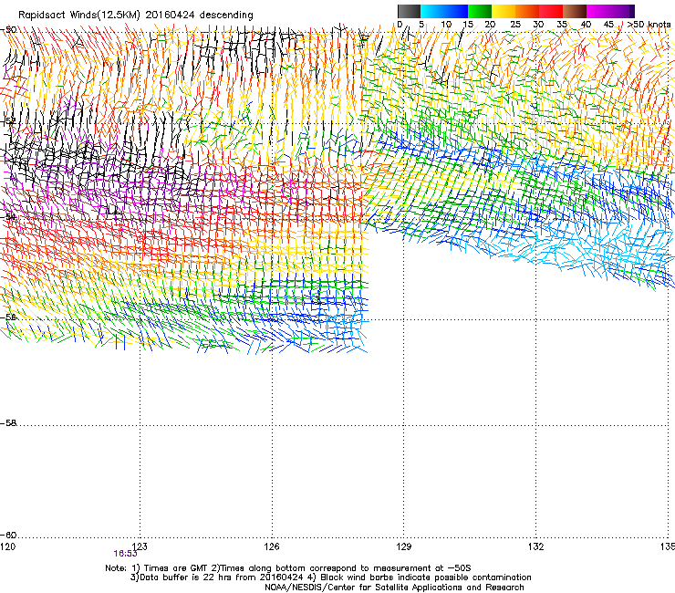
Task: Click the longitude label 126
Action: pos(272,546)
